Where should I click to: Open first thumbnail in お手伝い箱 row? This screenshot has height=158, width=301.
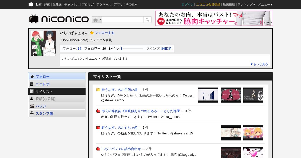pyautogui.click(x=208, y=95)
